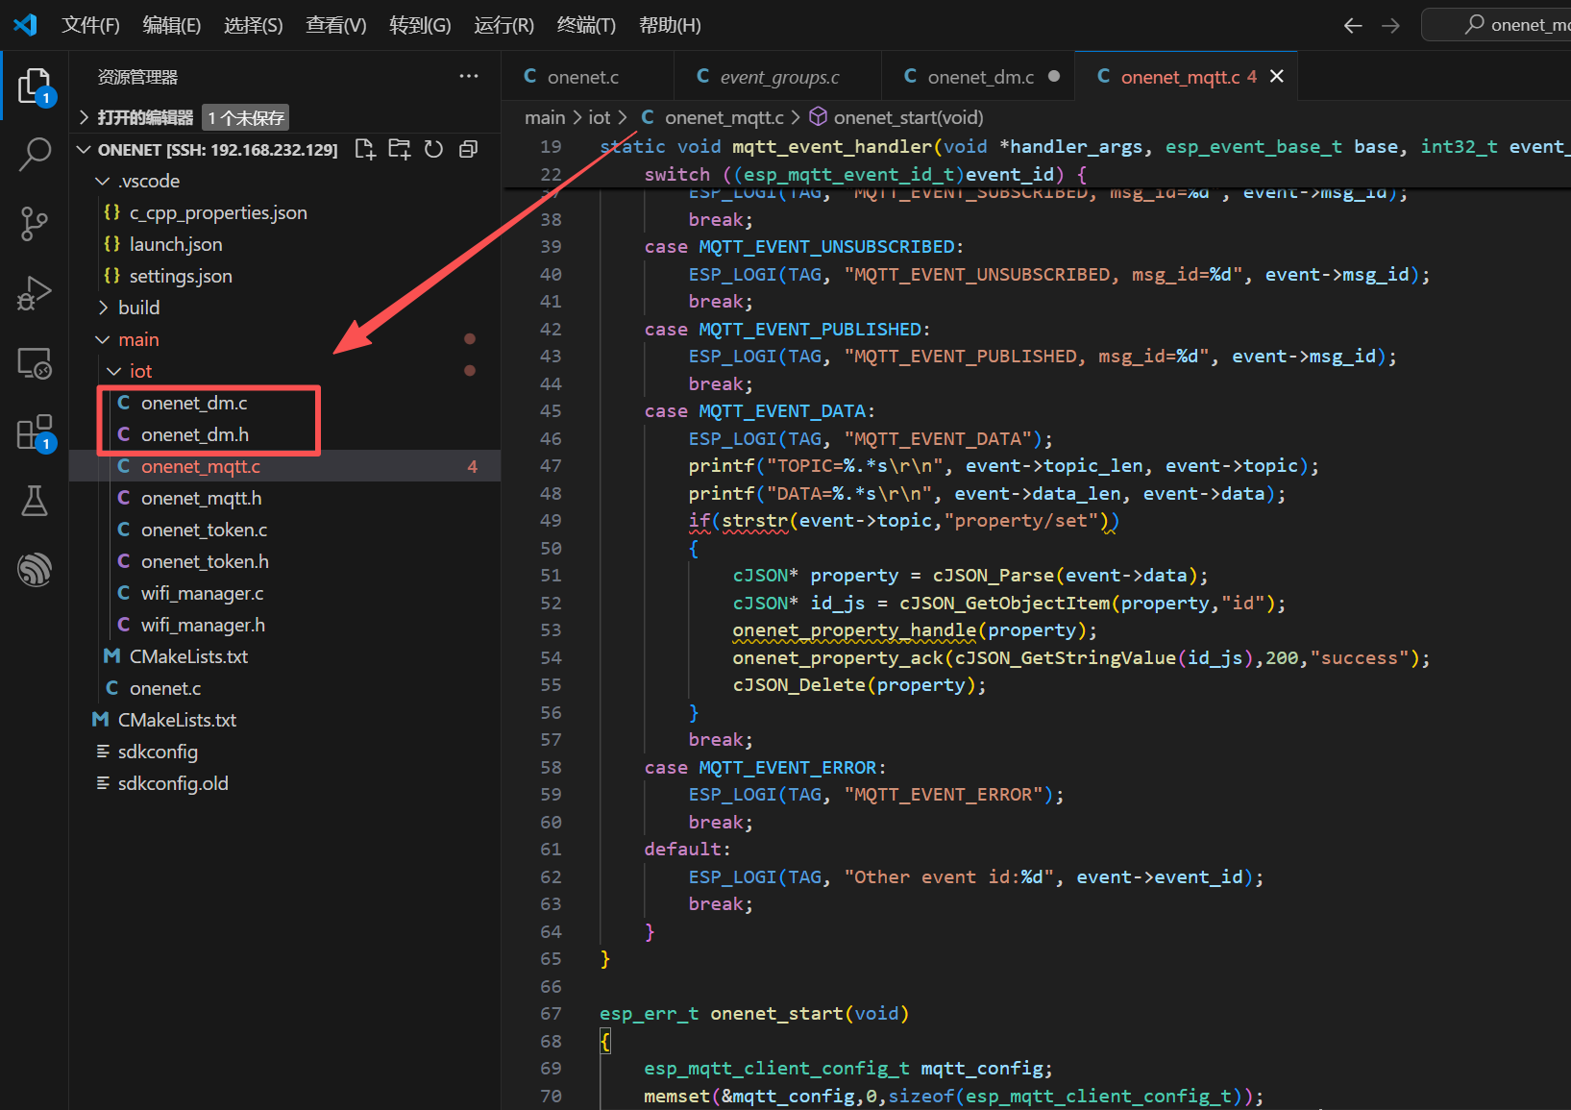Switch to the onenet_dm.c editor tab

pyautogui.click(x=978, y=76)
